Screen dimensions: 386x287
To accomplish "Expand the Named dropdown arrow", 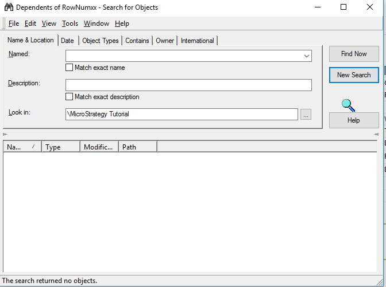I will tap(307, 56).
